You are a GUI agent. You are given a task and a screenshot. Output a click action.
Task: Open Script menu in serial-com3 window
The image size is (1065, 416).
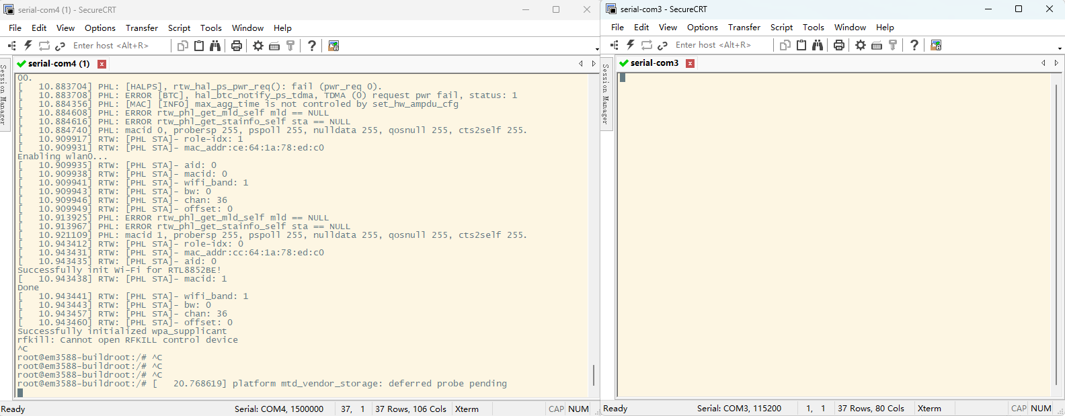pos(781,28)
